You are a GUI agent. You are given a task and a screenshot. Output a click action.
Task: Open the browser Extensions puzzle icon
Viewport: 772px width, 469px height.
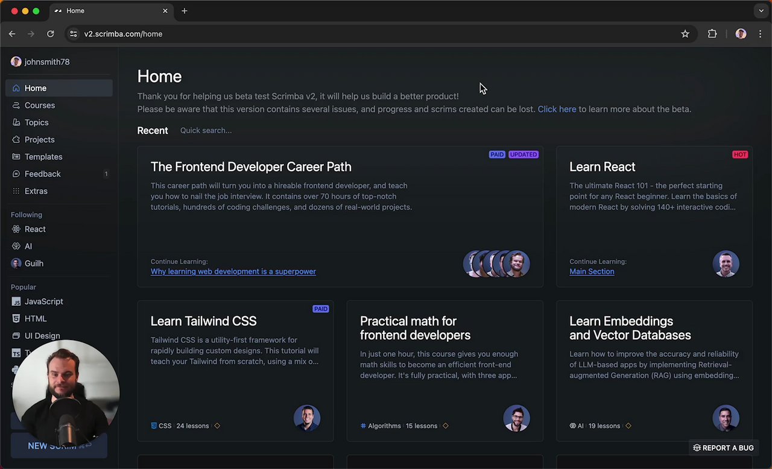[712, 34]
